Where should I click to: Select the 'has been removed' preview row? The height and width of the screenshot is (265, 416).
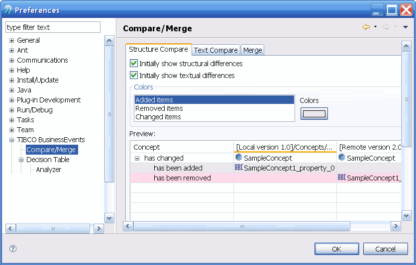266,178
